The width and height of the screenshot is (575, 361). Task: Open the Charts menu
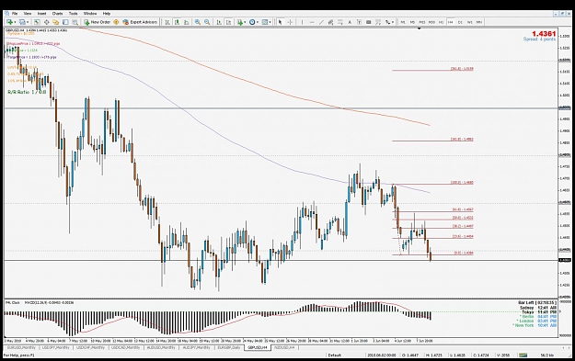pyautogui.click(x=58, y=14)
